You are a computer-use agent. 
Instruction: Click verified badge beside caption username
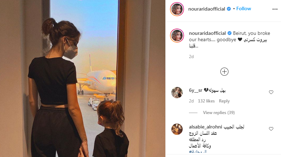click(x=230, y=33)
